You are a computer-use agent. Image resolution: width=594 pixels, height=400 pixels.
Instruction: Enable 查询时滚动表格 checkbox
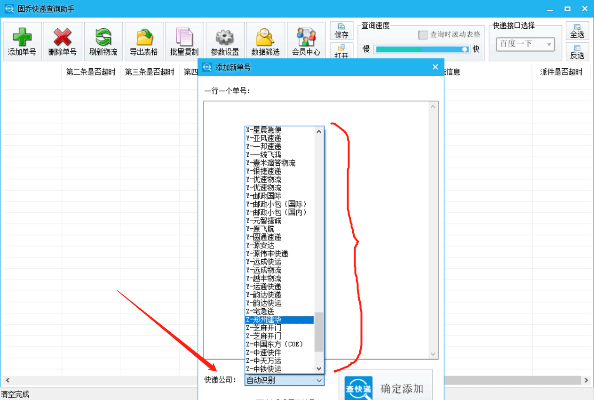423,35
